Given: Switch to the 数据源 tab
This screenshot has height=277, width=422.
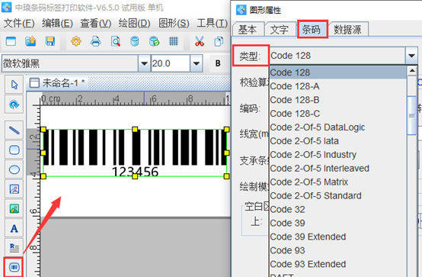Looking at the screenshot, I should coord(347,30).
